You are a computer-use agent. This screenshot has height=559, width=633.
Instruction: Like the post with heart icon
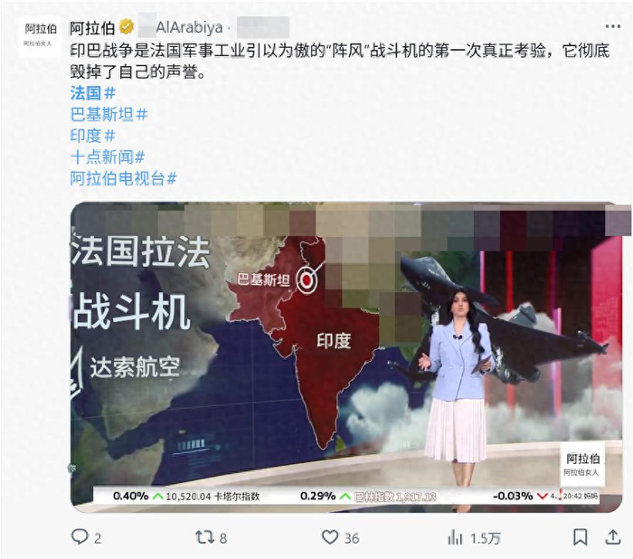[330, 537]
